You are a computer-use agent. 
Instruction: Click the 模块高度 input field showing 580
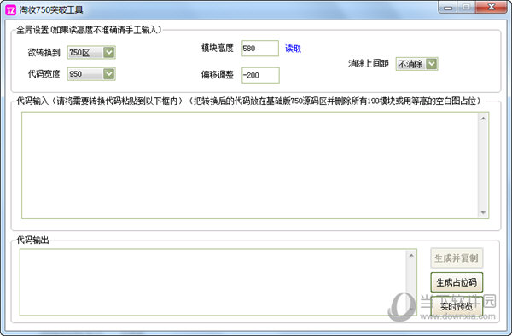click(260, 49)
